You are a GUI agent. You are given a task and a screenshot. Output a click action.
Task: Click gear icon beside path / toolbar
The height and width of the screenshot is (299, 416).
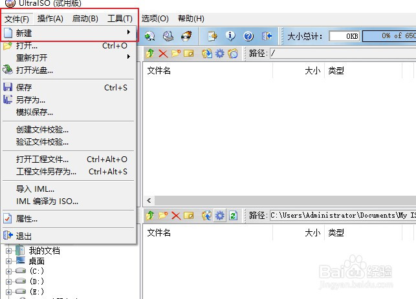(220, 54)
